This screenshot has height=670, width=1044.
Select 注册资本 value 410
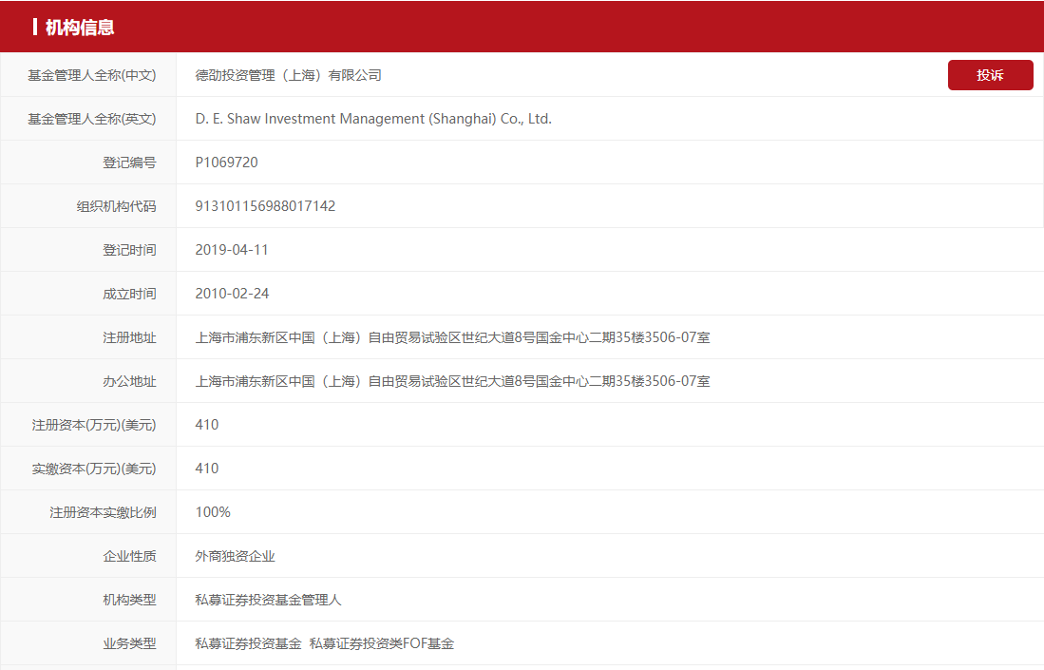207,425
